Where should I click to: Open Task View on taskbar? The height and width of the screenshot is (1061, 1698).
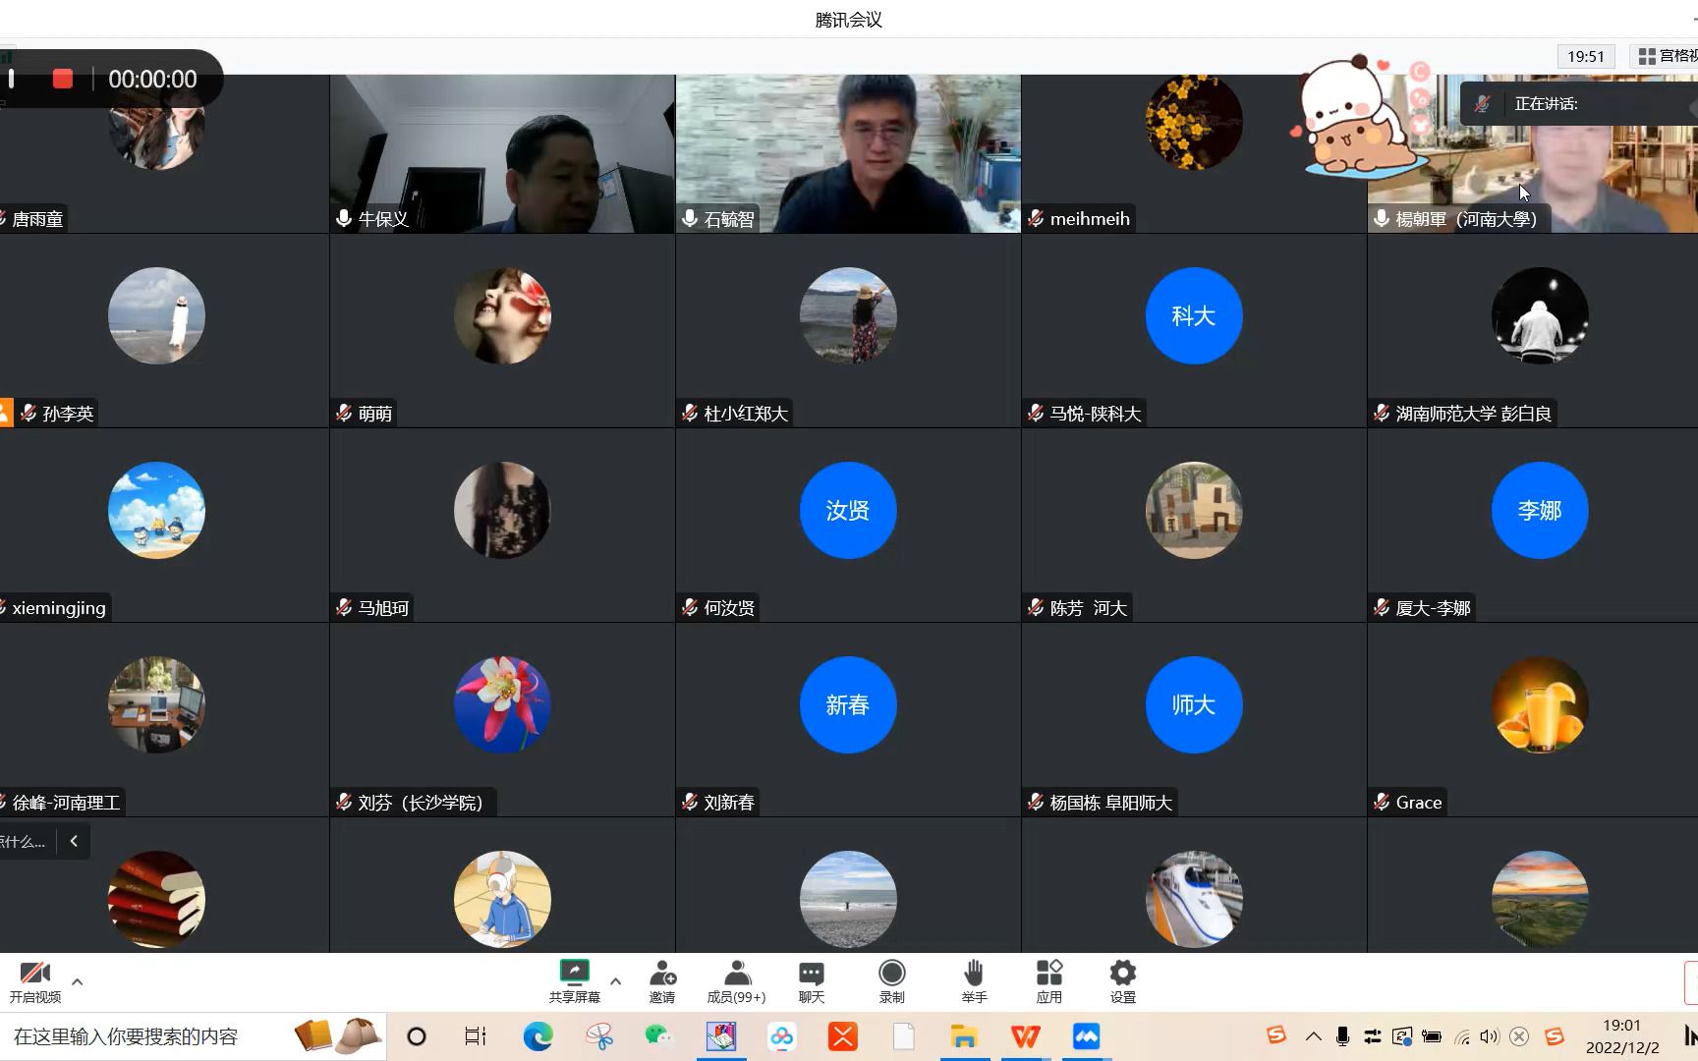(x=476, y=1036)
